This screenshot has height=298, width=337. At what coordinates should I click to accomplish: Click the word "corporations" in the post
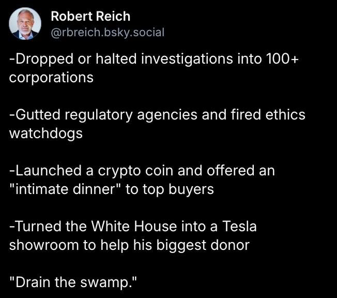pos(51,78)
